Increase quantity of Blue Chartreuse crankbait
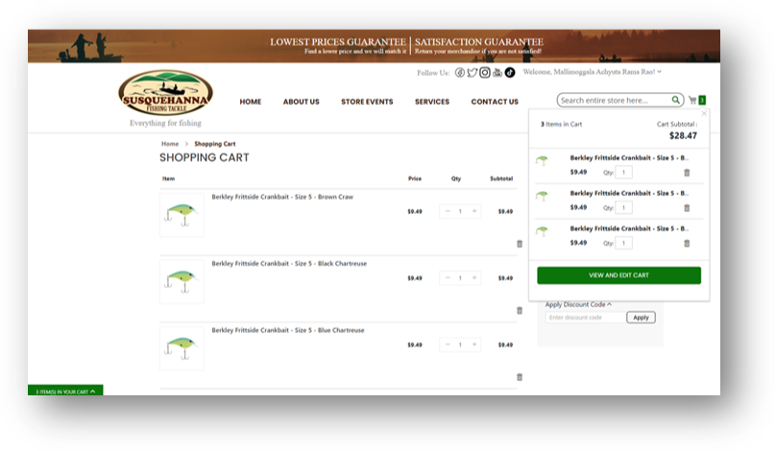This screenshot has height=451, width=776. pyautogui.click(x=474, y=344)
